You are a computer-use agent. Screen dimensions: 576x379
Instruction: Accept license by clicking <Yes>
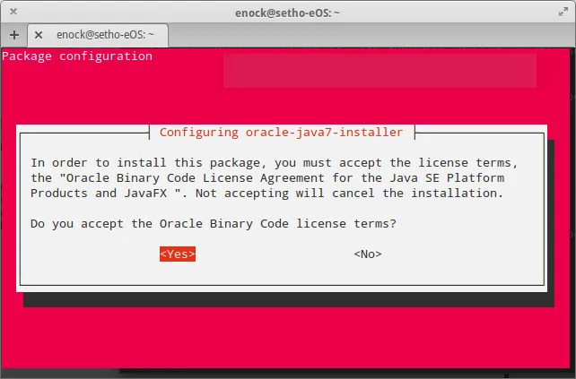click(x=177, y=254)
